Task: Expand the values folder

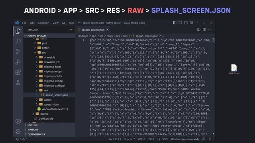Action: 49,100
